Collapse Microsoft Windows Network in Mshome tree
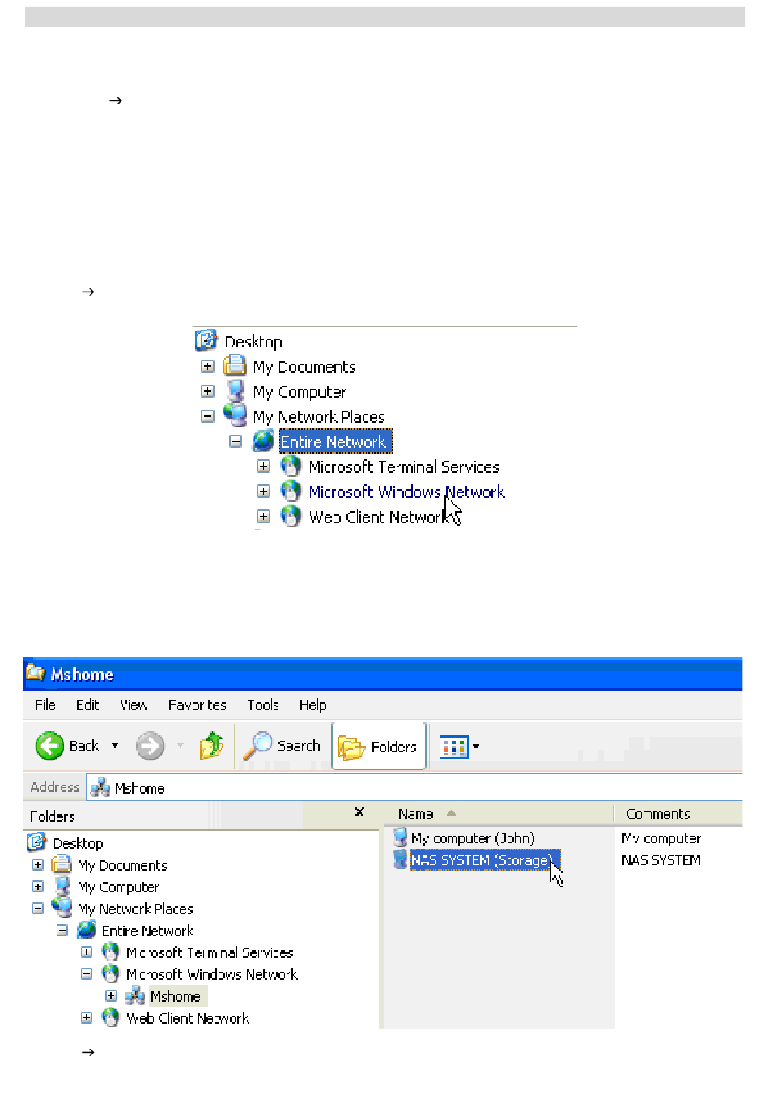The height and width of the screenshot is (1116, 769). [87, 974]
